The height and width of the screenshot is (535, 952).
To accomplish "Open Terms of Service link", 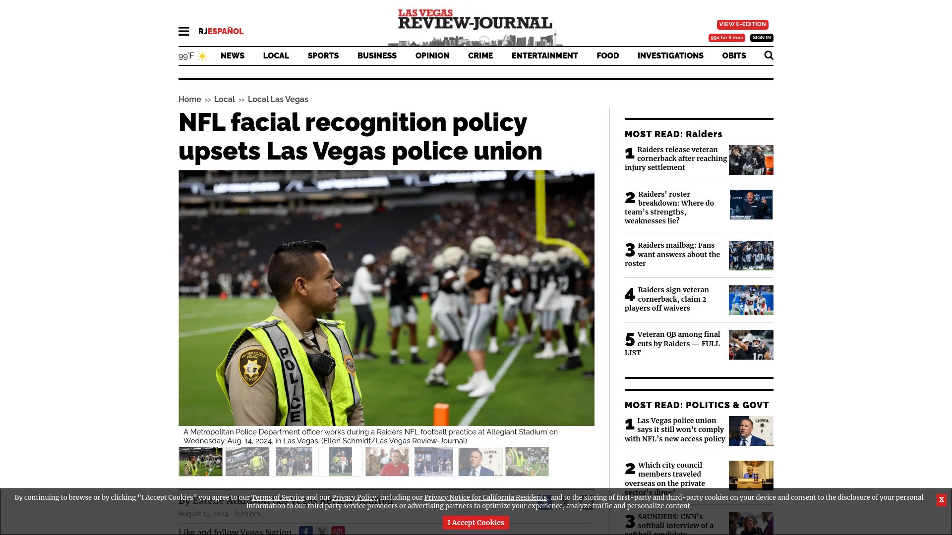I will pyautogui.click(x=278, y=497).
